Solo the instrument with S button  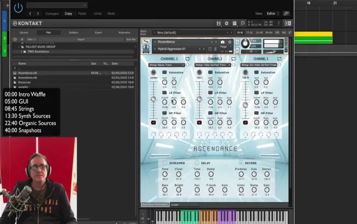point(237,42)
